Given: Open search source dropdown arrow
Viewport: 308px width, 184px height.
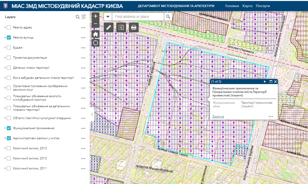Looking at the screenshot, I should pos(108,17).
